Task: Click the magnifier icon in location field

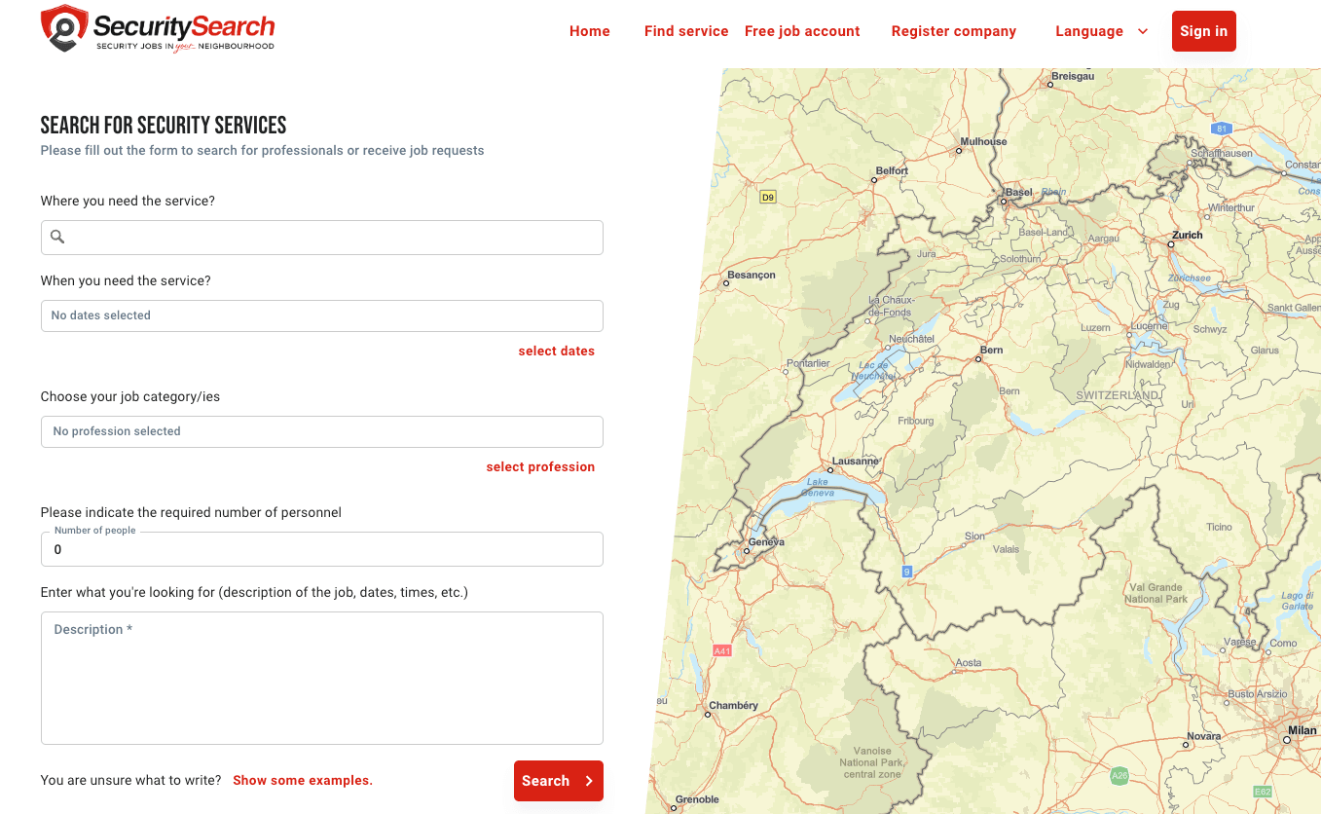Action: [57, 237]
